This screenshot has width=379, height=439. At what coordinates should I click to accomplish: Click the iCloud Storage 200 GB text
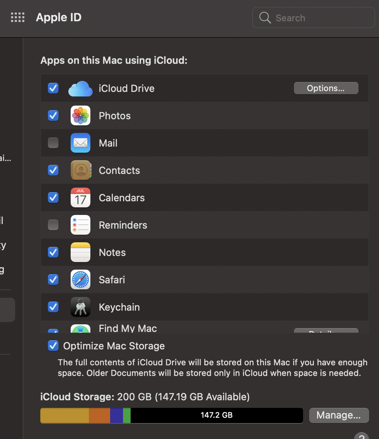pyautogui.click(x=145, y=397)
